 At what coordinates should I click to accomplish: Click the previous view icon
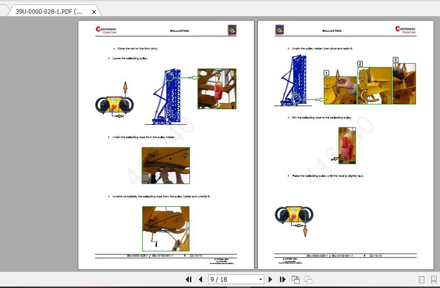pos(295,279)
